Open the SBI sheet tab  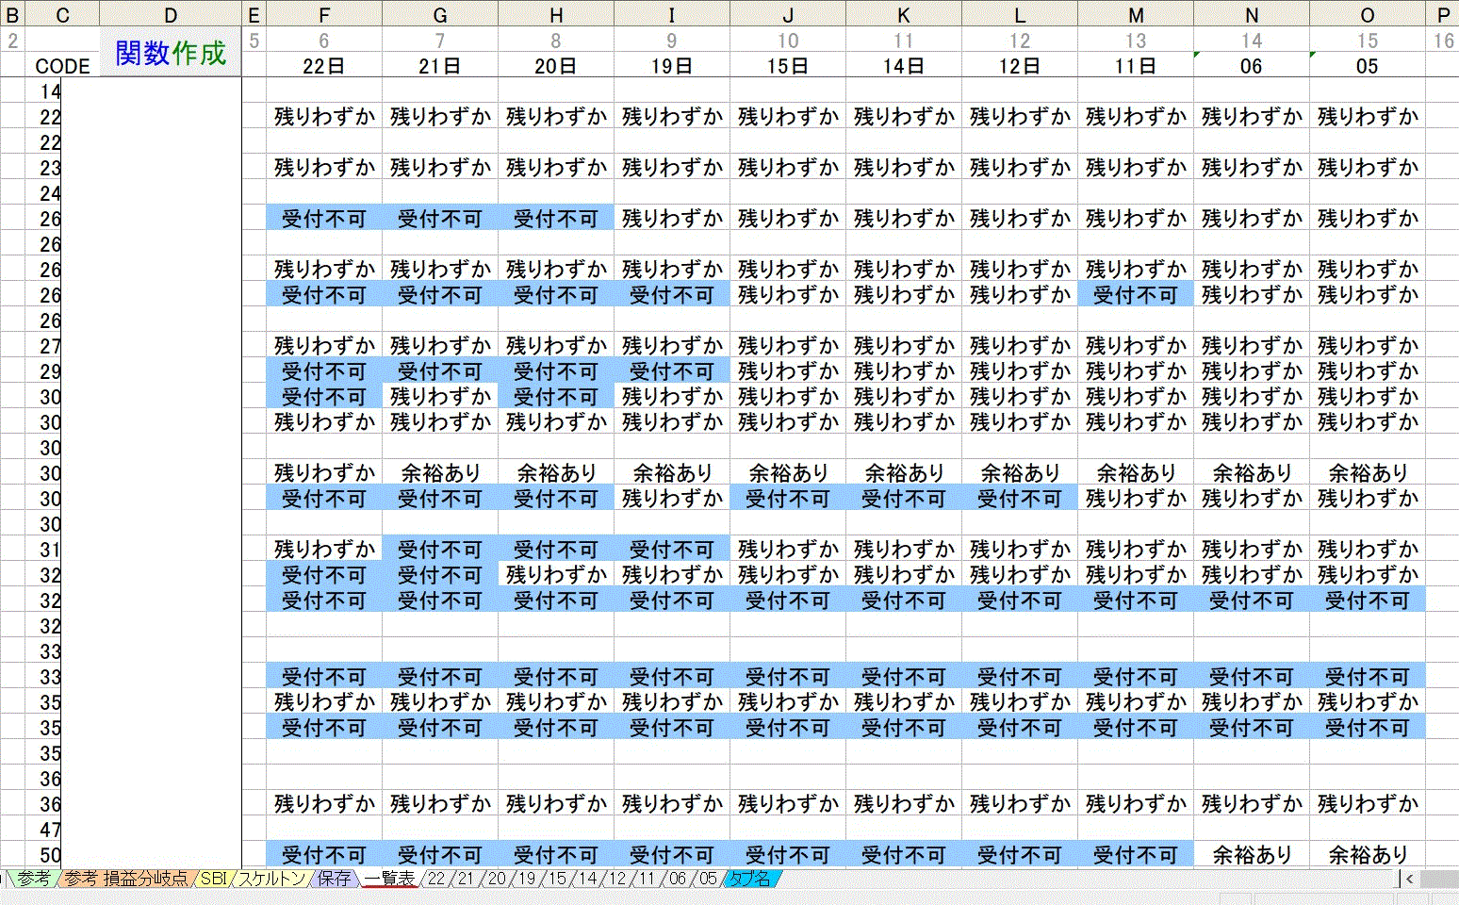(x=213, y=879)
